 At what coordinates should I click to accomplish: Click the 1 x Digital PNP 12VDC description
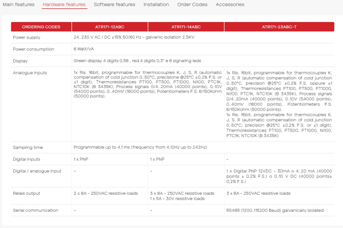(279, 176)
